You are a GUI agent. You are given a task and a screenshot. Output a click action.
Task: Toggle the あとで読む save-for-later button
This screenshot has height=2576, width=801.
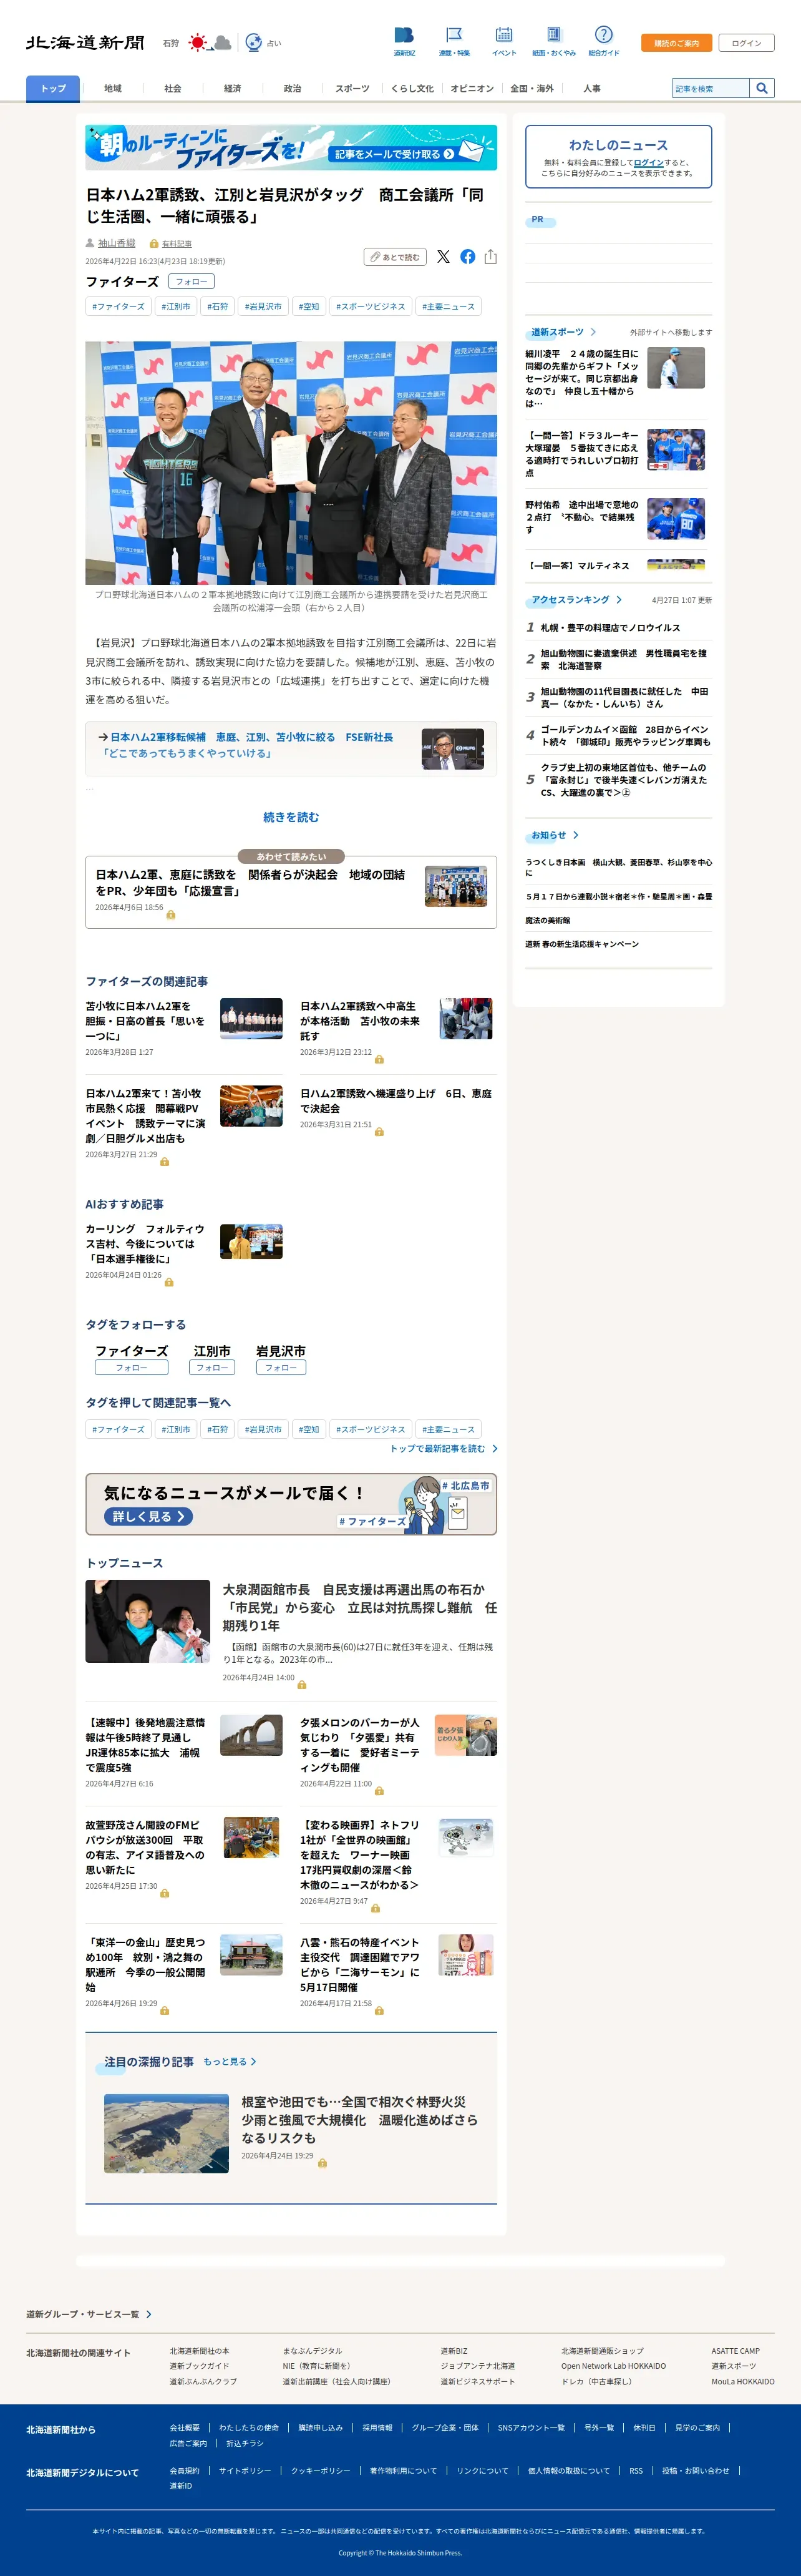[395, 257]
